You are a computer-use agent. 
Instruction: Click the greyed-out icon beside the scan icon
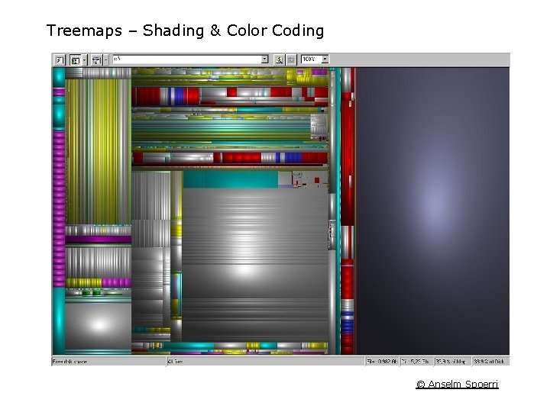click(x=291, y=60)
